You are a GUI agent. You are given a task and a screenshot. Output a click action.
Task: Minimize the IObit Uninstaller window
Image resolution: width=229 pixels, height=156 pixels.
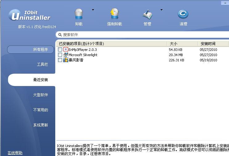point(225,3)
